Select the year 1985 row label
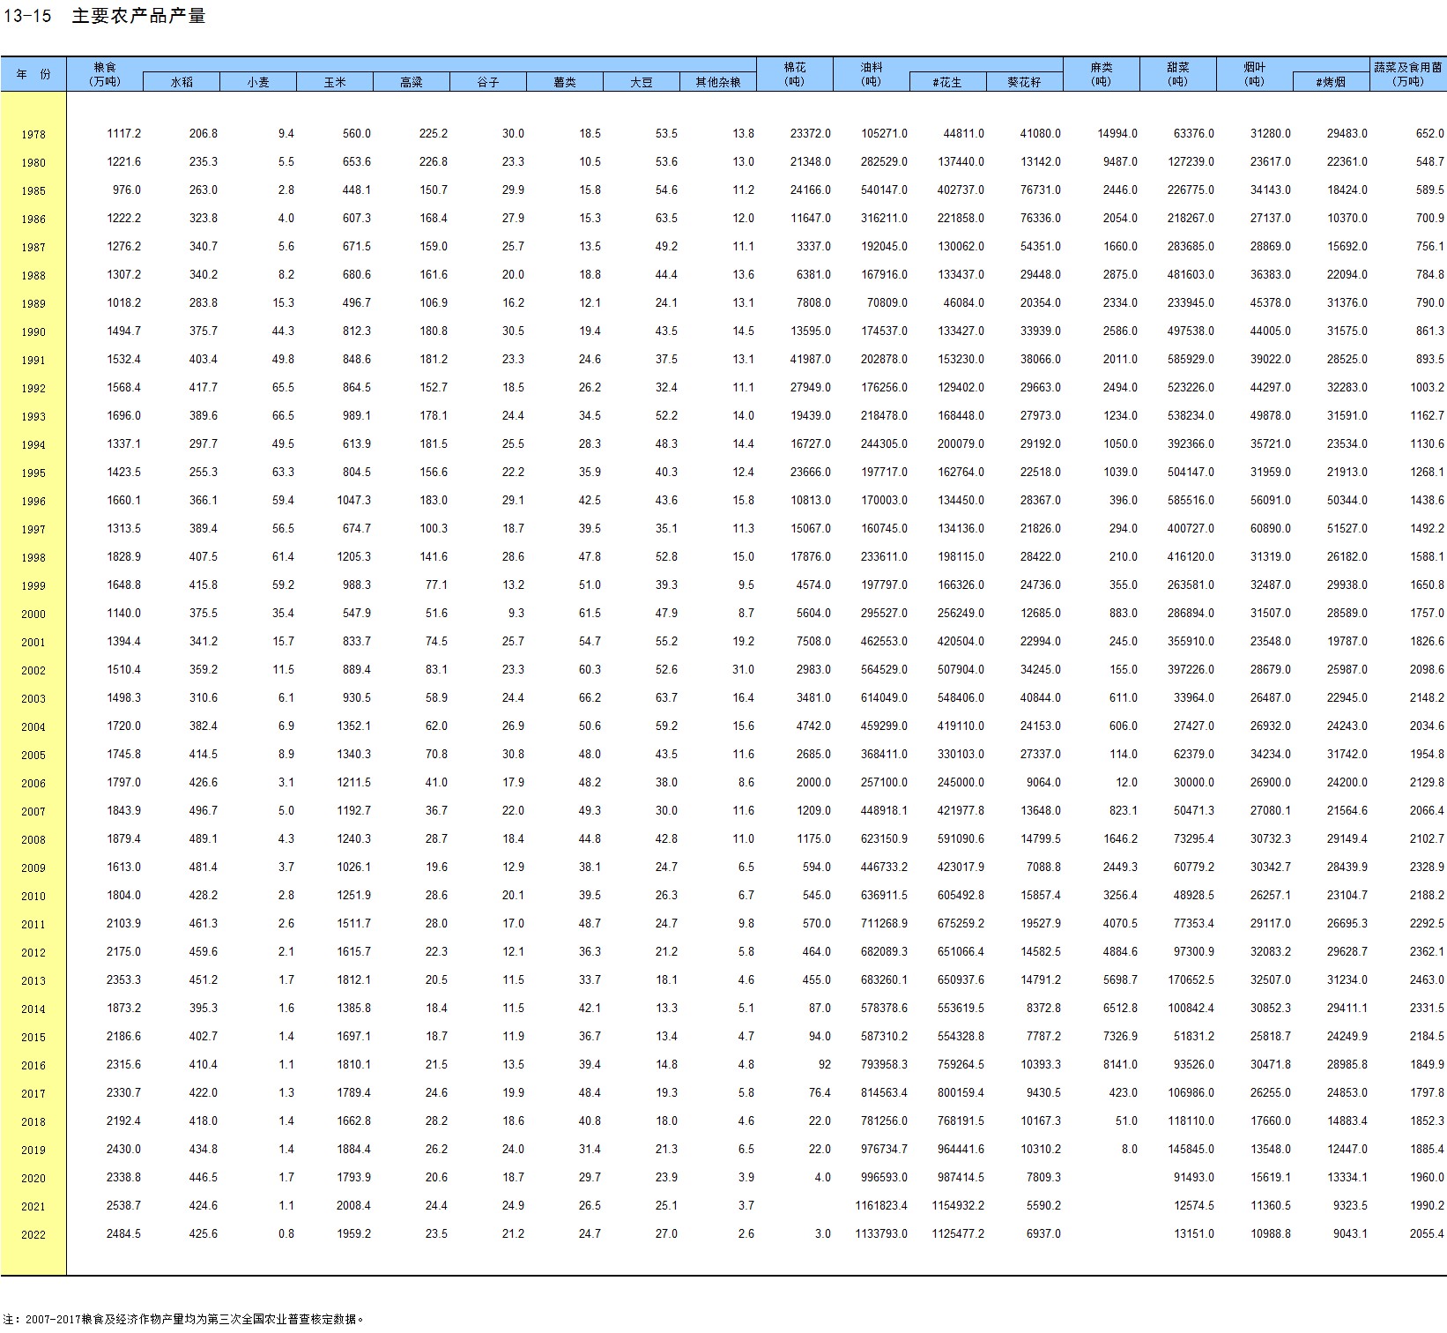 click(33, 191)
